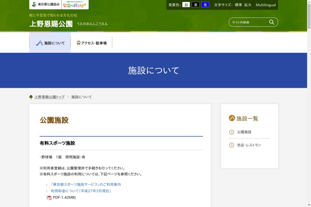Select white (白) background color
Viewport: 311px width, 207px height.
coord(186,5)
